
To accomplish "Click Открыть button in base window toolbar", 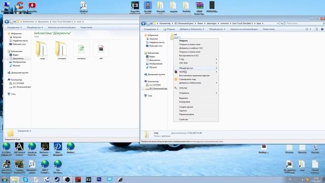I will coord(169,29).
